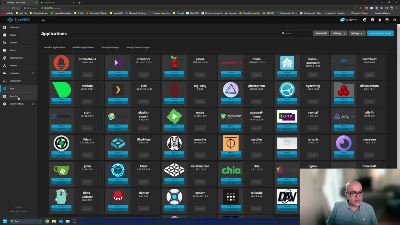This screenshot has width=400, height=225.
Task: Click the green netdata app icon
Action: (61, 90)
